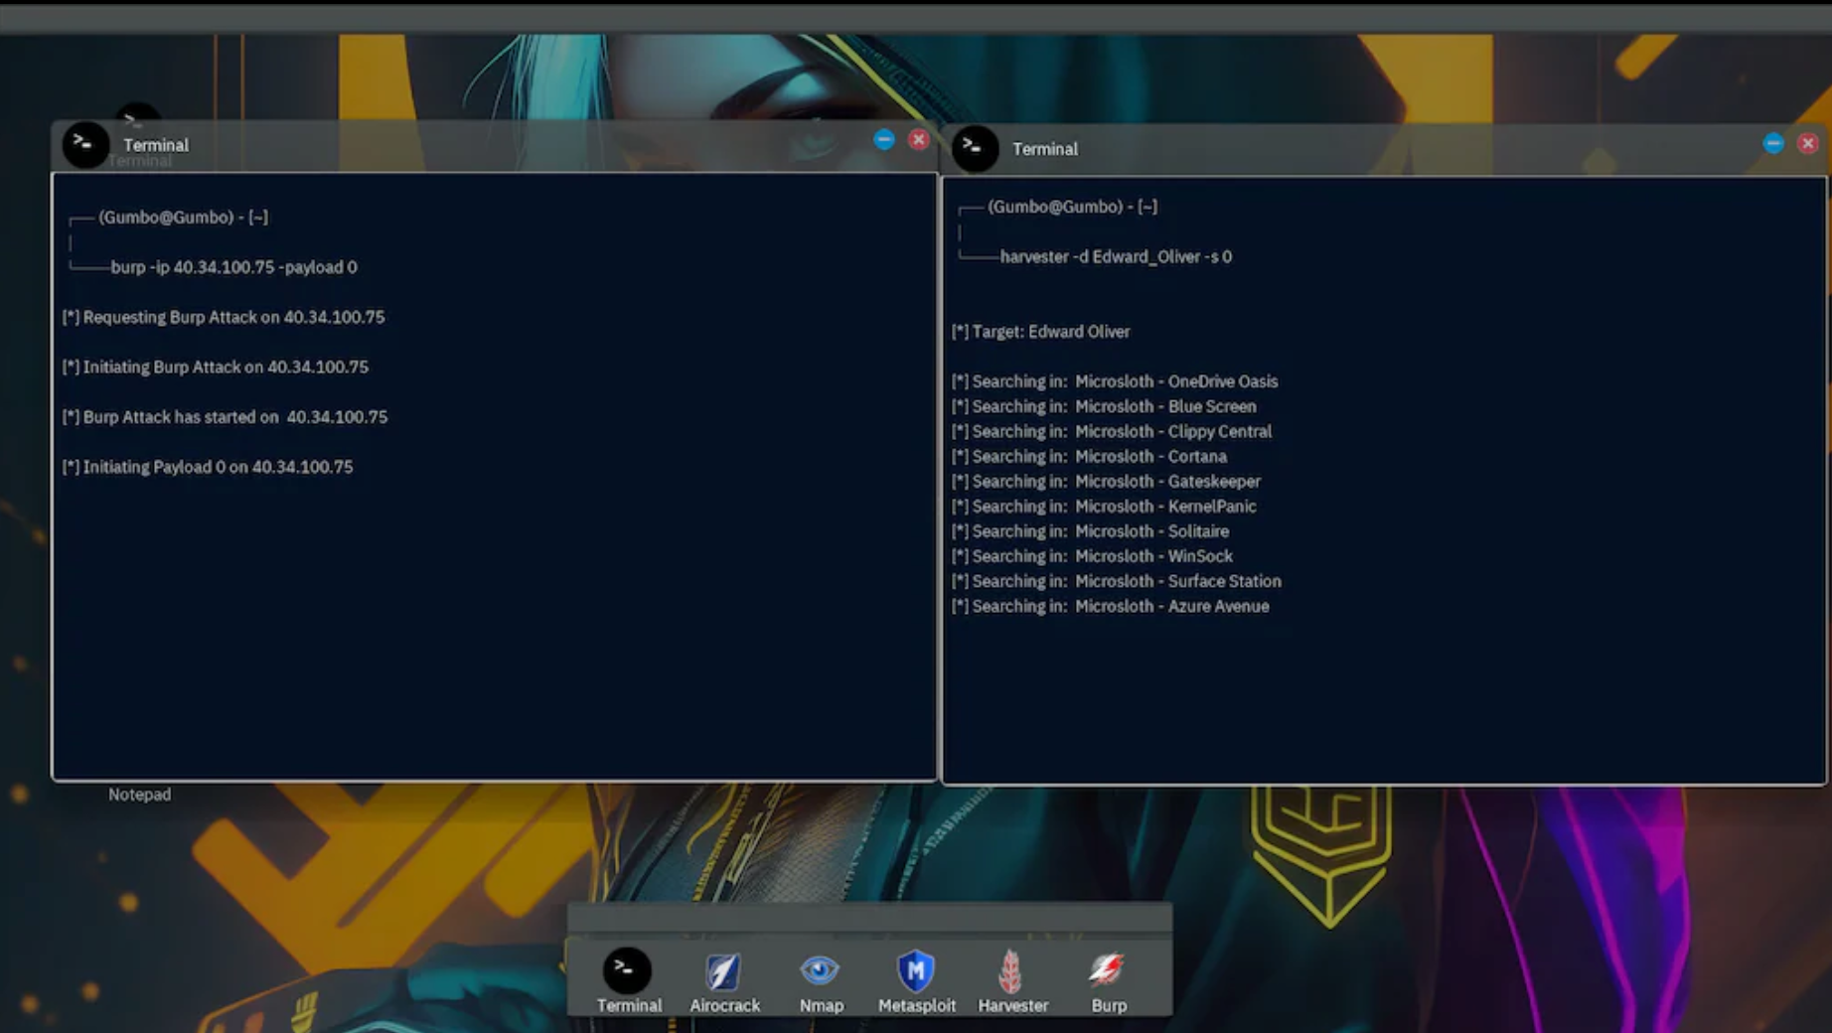Viewport: 1832px width, 1033px height.
Task: Minimize the left Terminal window
Action: click(x=884, y=139)
